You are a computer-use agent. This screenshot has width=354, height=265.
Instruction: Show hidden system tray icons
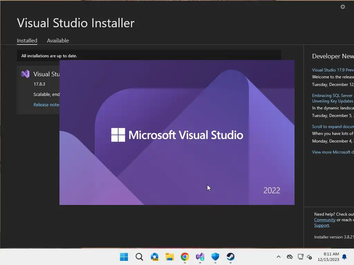pos(279,257)
